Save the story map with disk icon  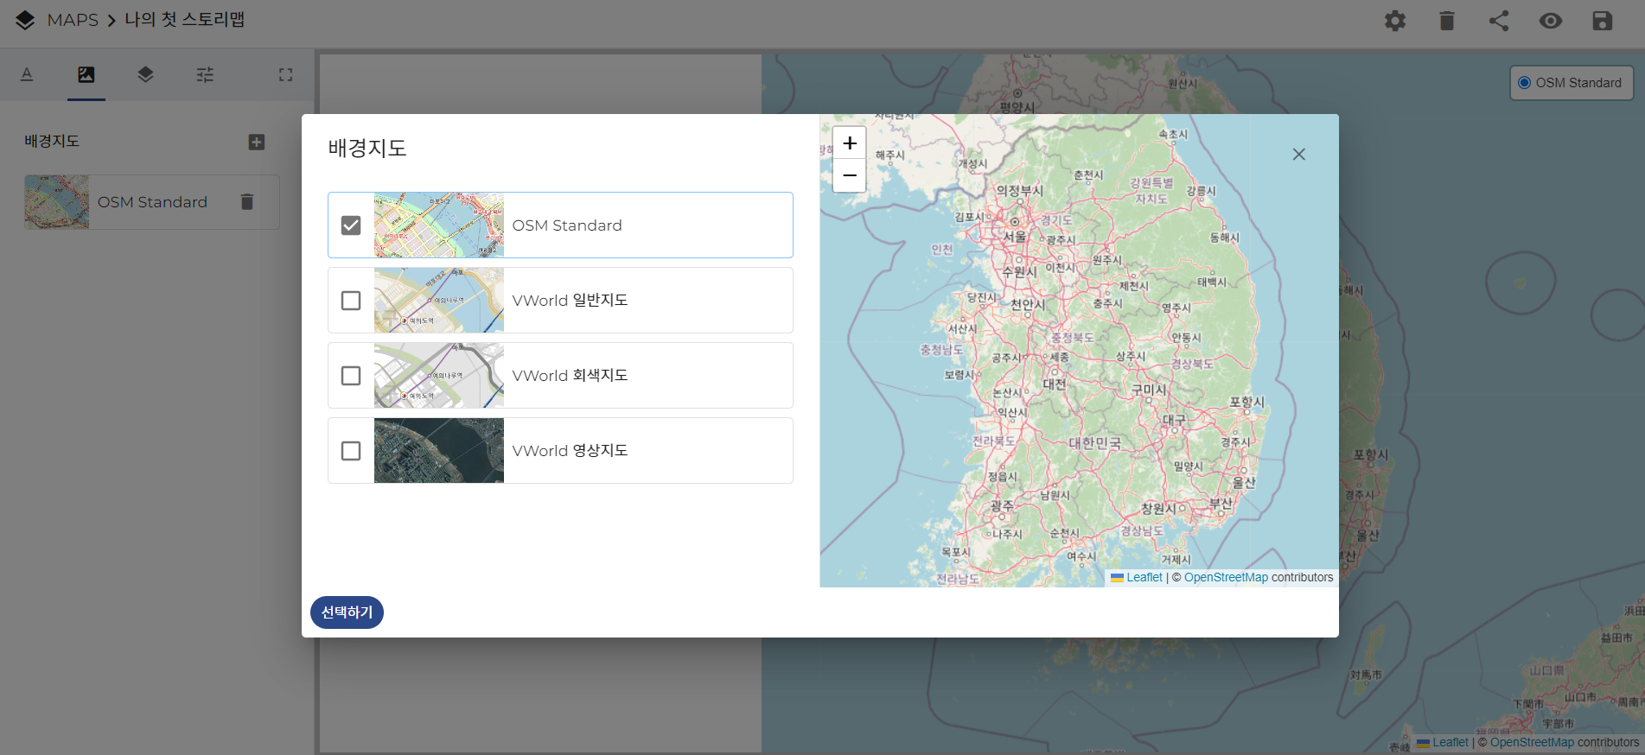click(1602, 21)
